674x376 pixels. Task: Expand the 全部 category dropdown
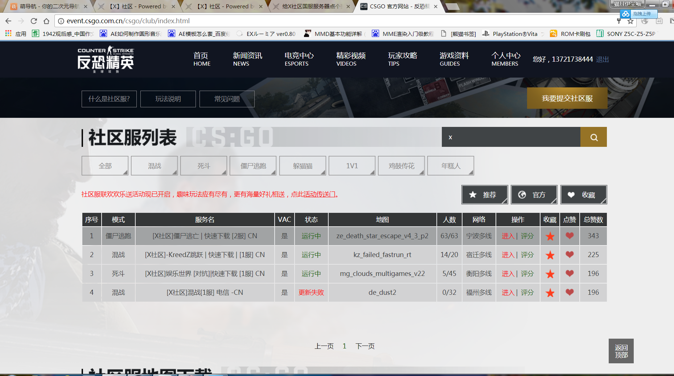(x=105, y=165)
